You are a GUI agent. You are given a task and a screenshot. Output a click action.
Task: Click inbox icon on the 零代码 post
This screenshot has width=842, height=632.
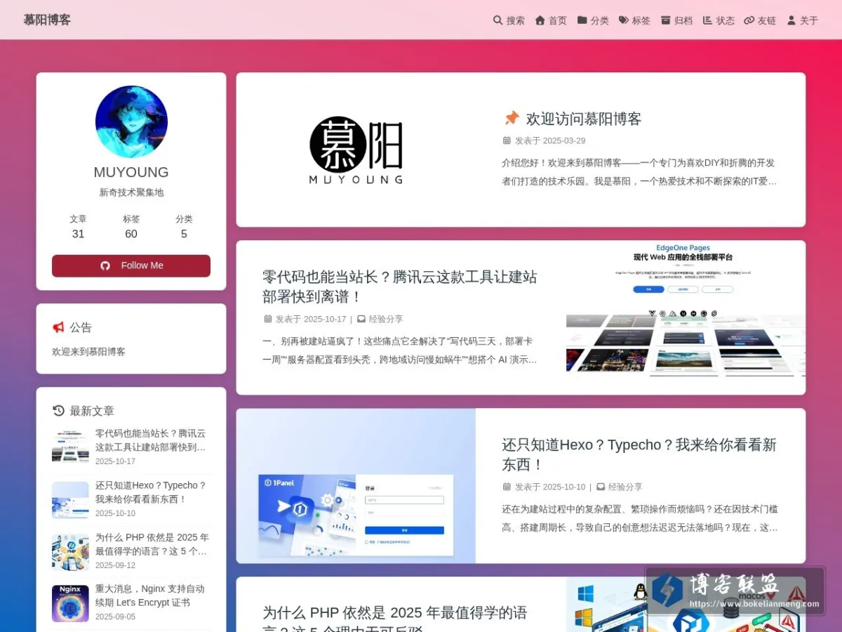(361, 319)
